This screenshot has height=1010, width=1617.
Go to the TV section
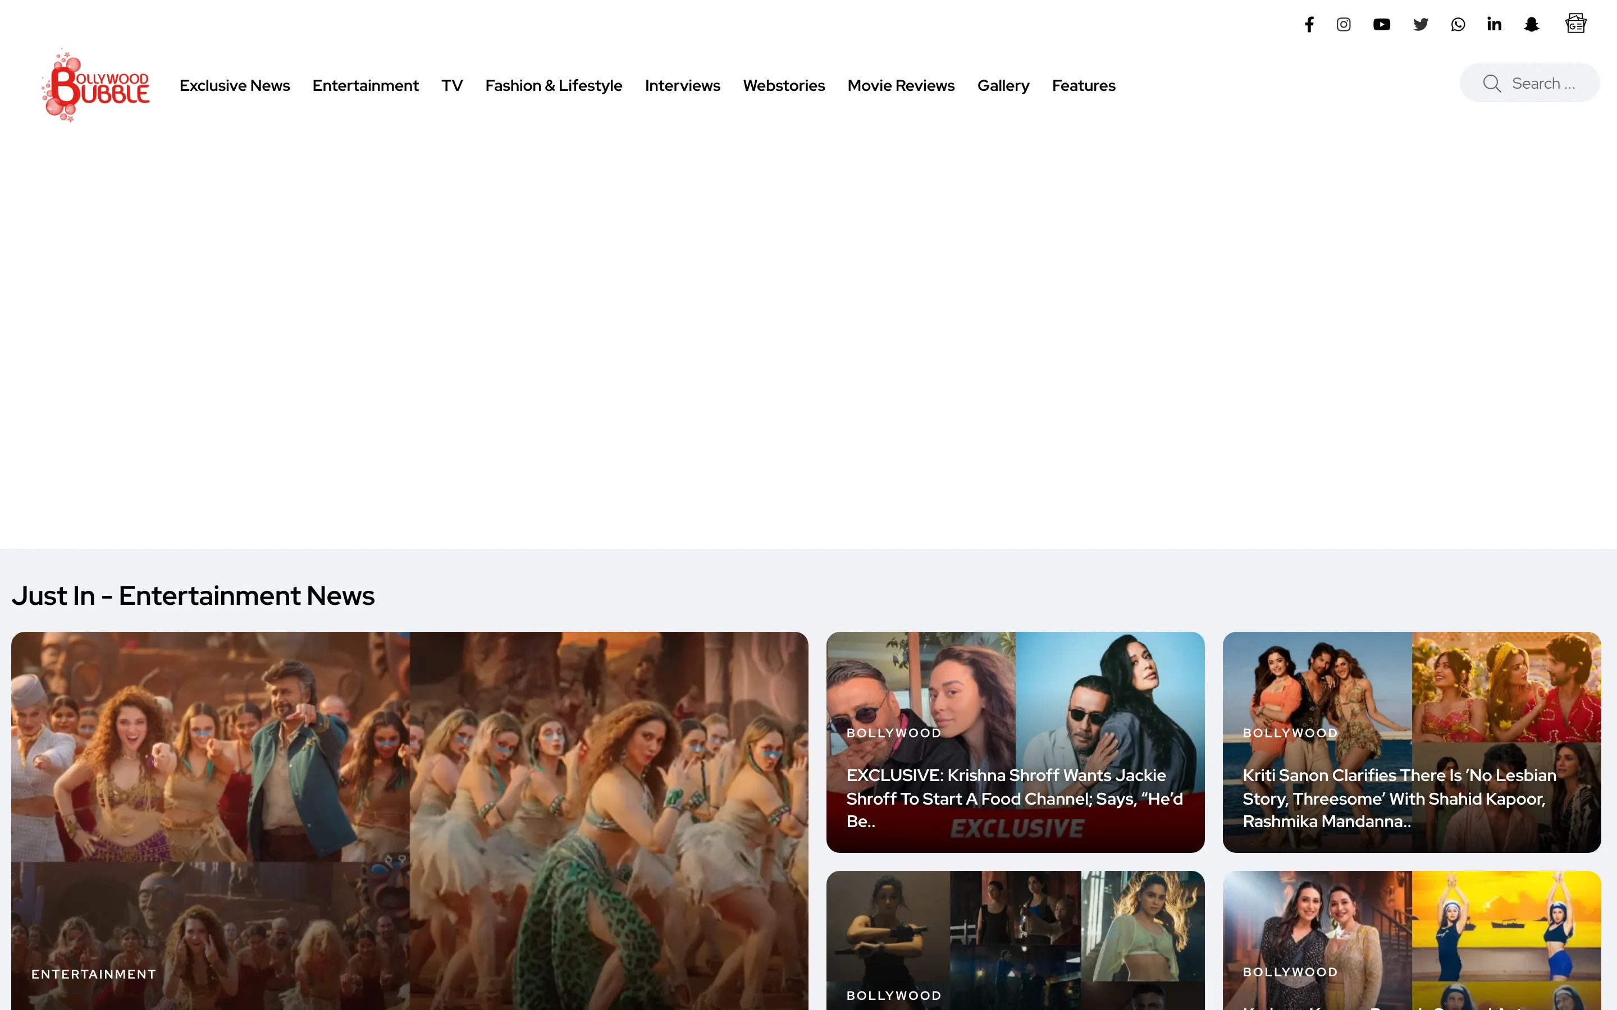click(451, 85)
